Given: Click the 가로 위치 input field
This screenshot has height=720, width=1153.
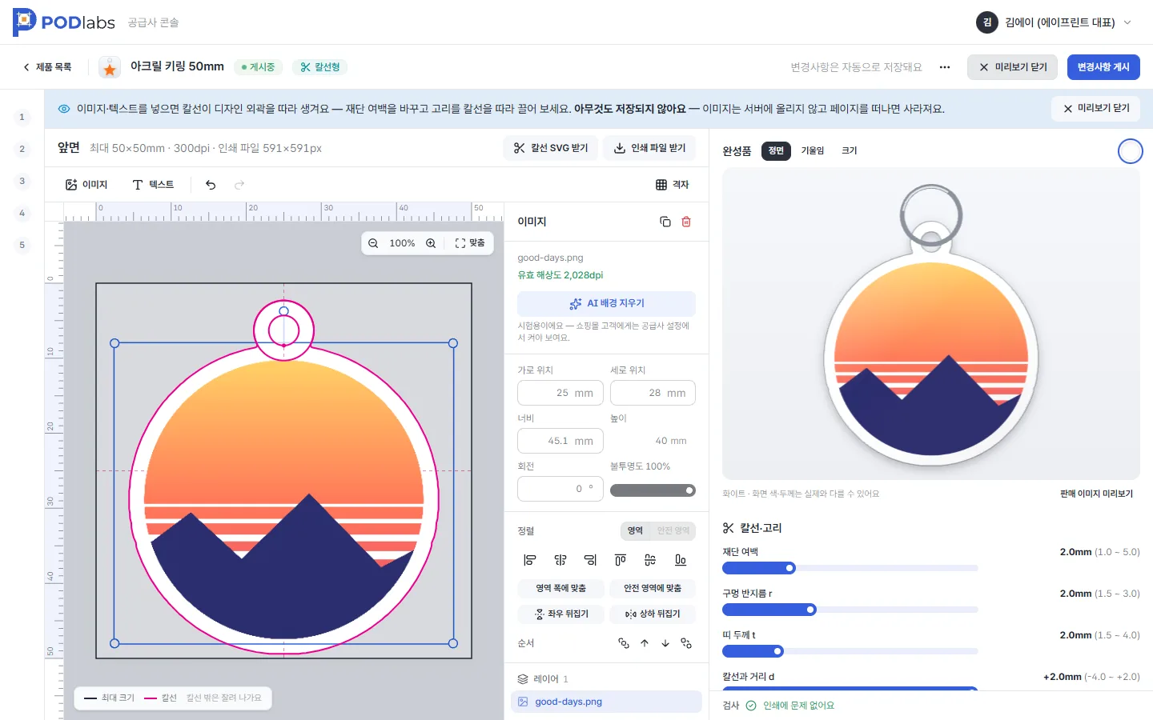Looking at the screenshot, I should click(x=560, y=393).
